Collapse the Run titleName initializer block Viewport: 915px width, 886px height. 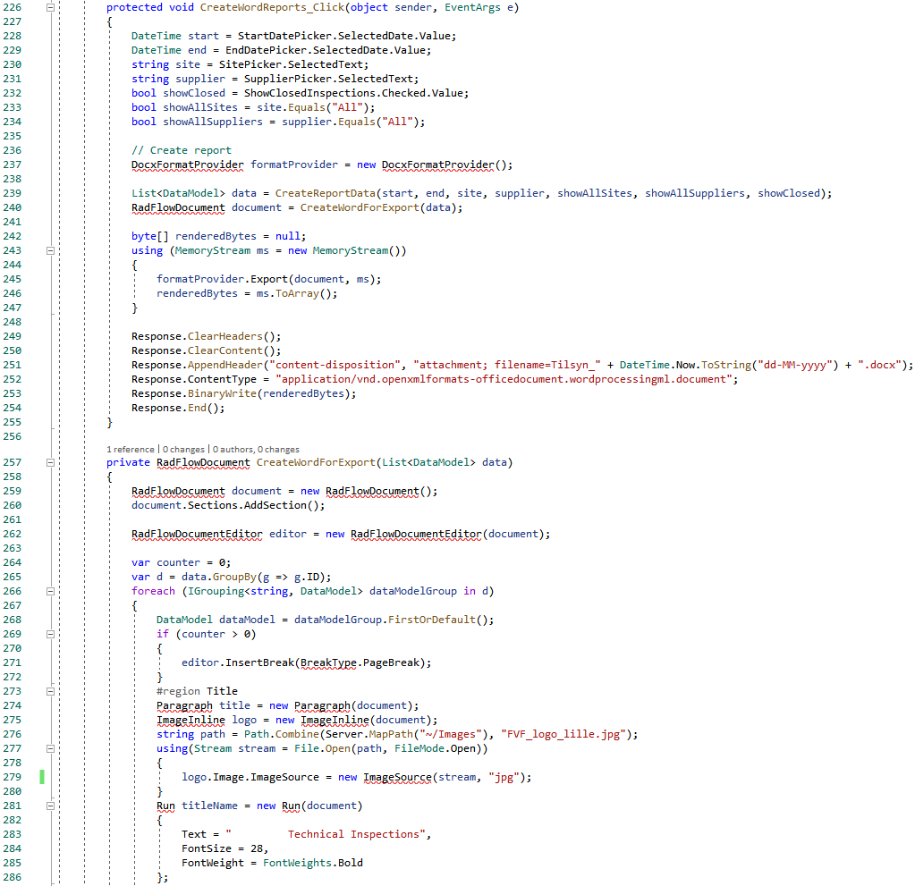50,806
